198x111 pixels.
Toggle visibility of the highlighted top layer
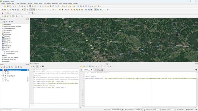[3, 70]
